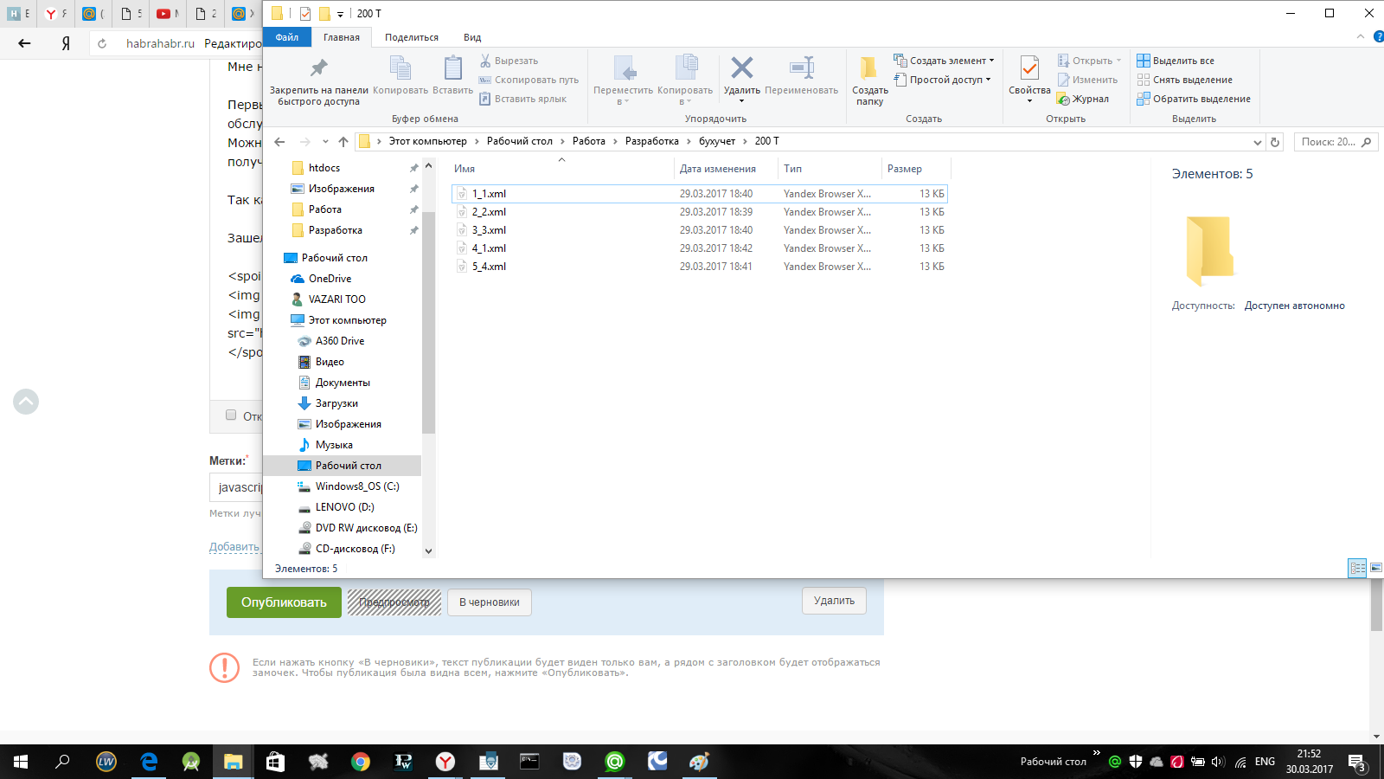Sort files by Date modified column
This screenshot has height=779, width=1384.
tap(725, 169)
